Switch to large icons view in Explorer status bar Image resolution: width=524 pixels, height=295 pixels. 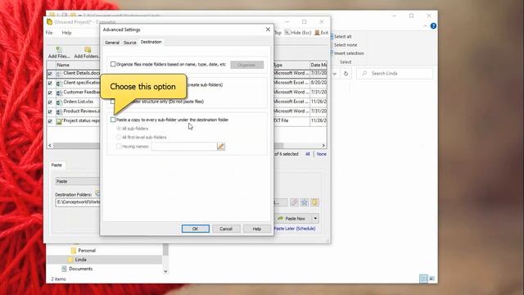pos(431,279)
